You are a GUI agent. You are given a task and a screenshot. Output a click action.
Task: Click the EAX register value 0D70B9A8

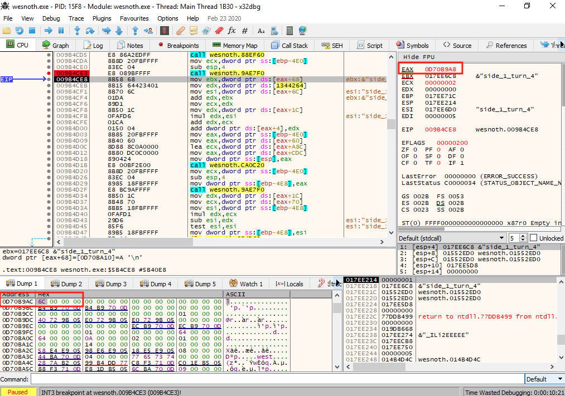[x=440, y=69]
